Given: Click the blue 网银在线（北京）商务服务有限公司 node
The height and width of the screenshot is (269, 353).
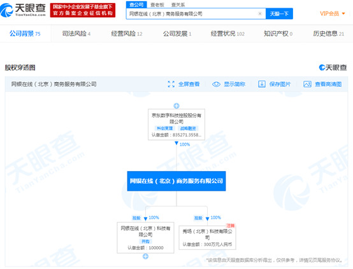Looking at the screenshot, I should click(x=176, y=181).
